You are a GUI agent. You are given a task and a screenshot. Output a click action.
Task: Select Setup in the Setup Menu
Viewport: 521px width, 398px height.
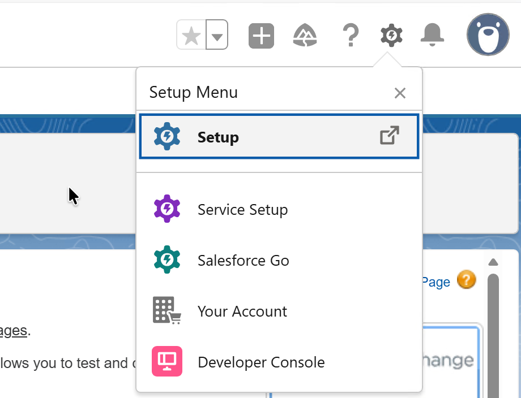click(218, 137)
